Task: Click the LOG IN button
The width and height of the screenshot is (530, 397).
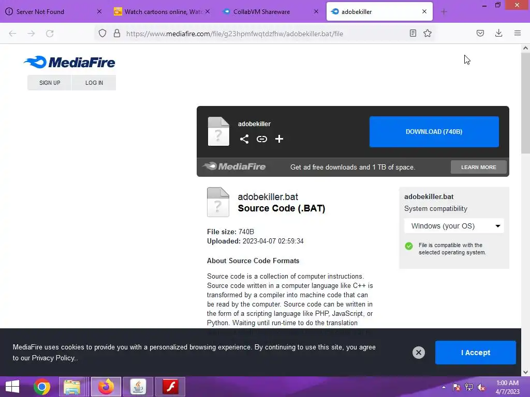Action: click(94, 83)
